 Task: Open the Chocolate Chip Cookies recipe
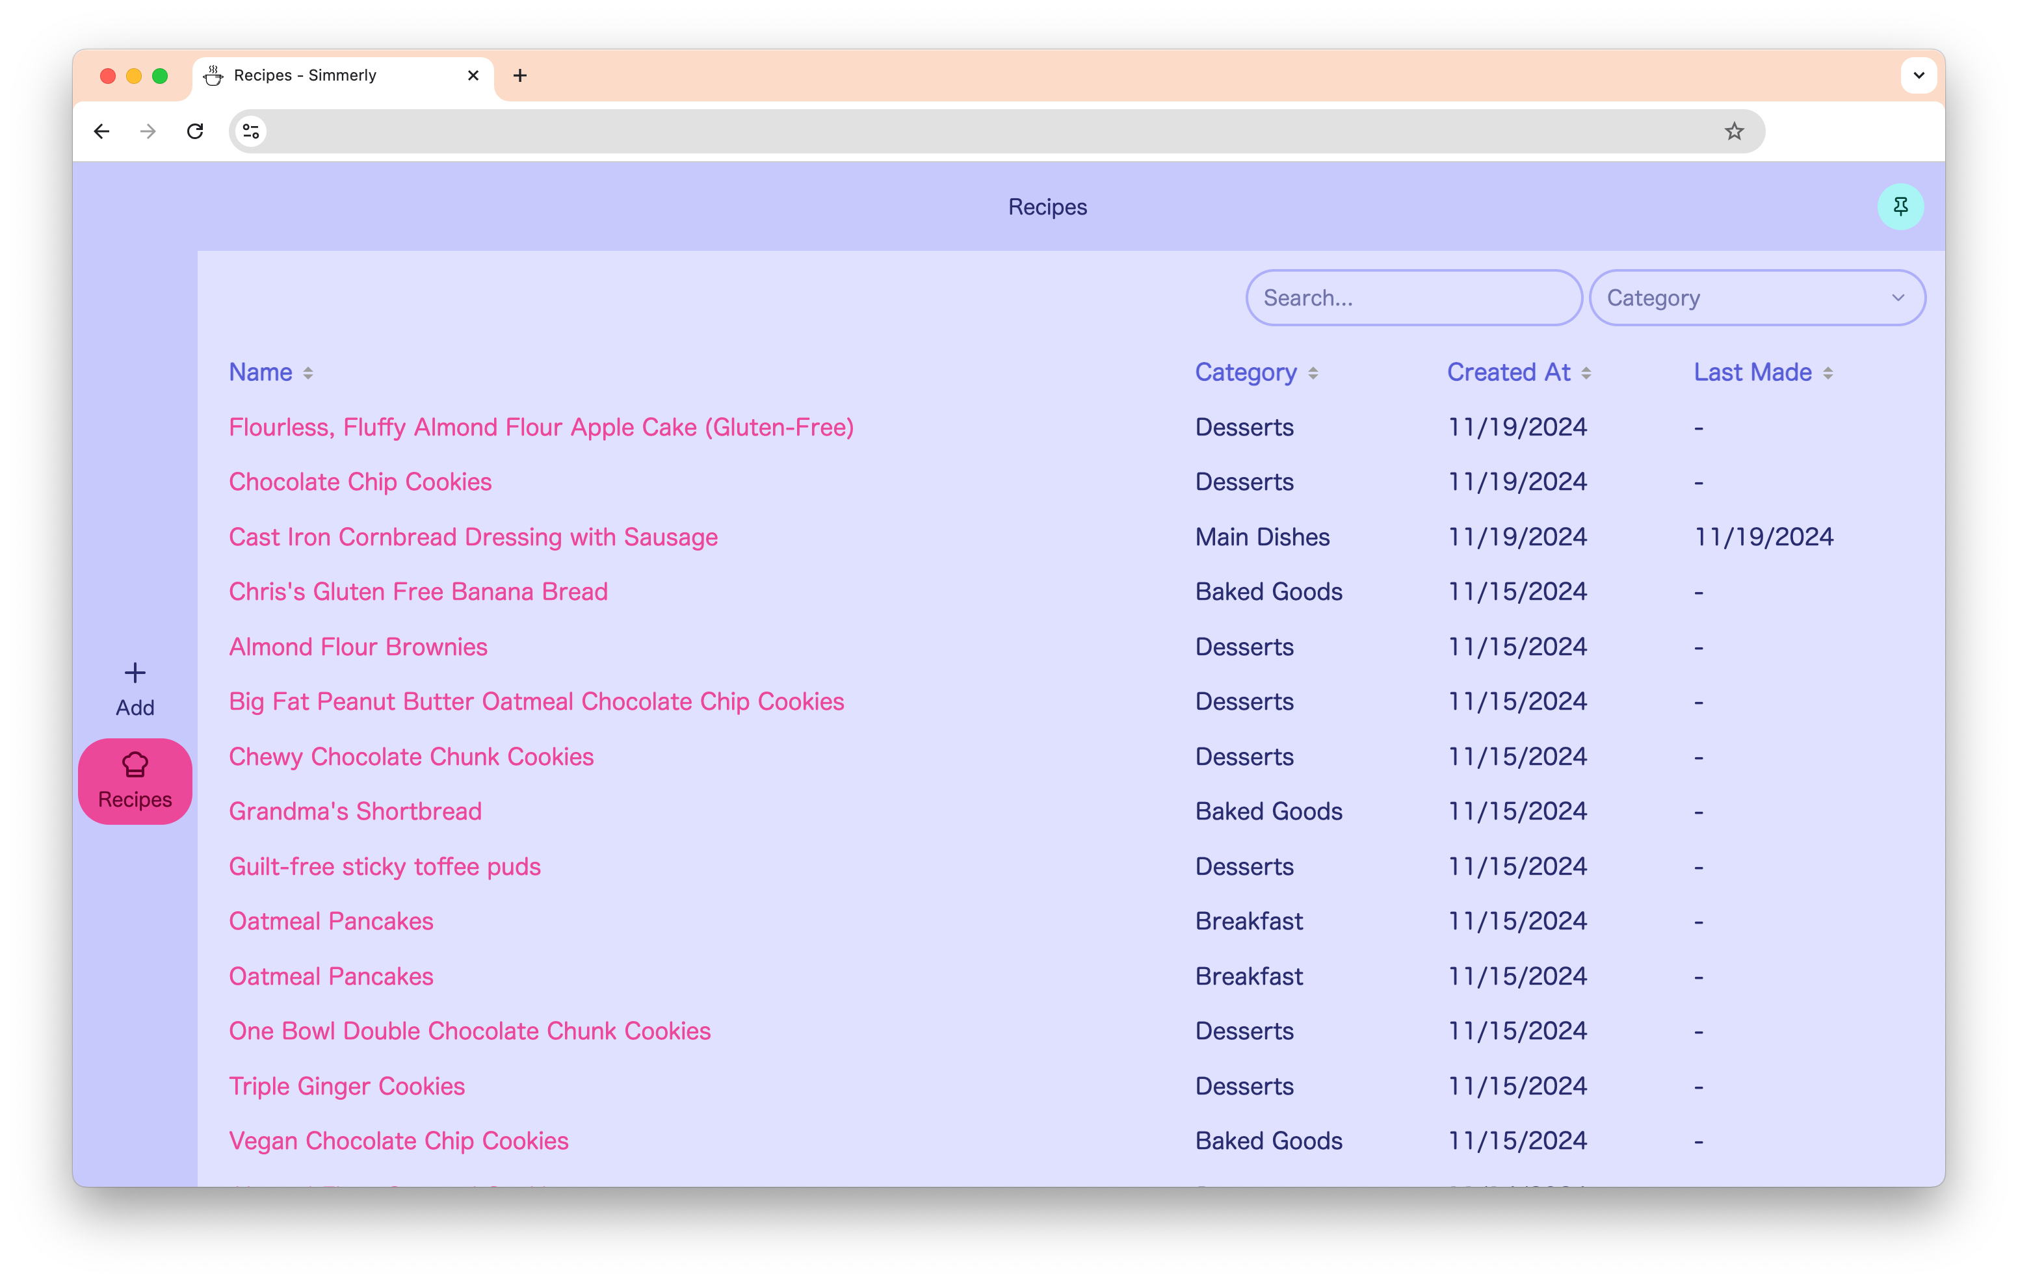point(360,482)
